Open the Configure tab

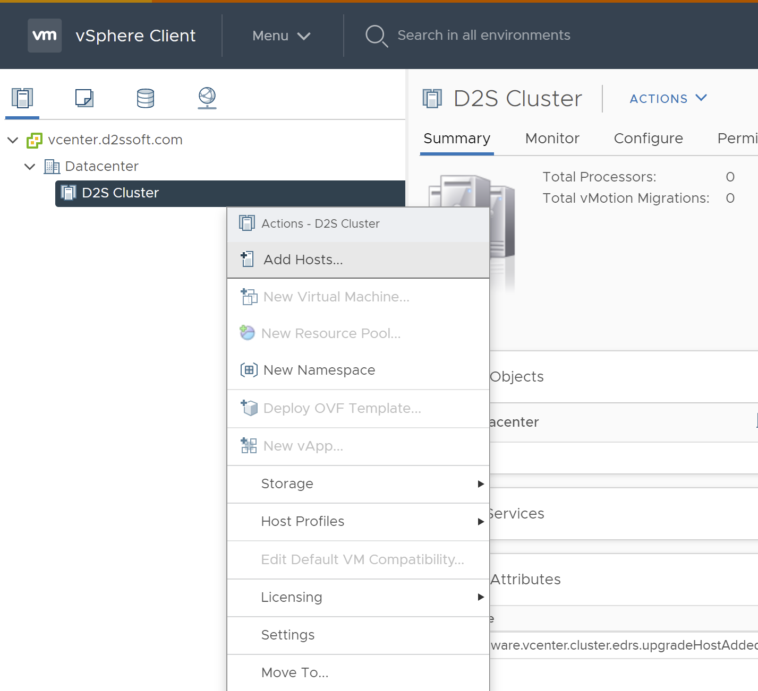point(648,139)
